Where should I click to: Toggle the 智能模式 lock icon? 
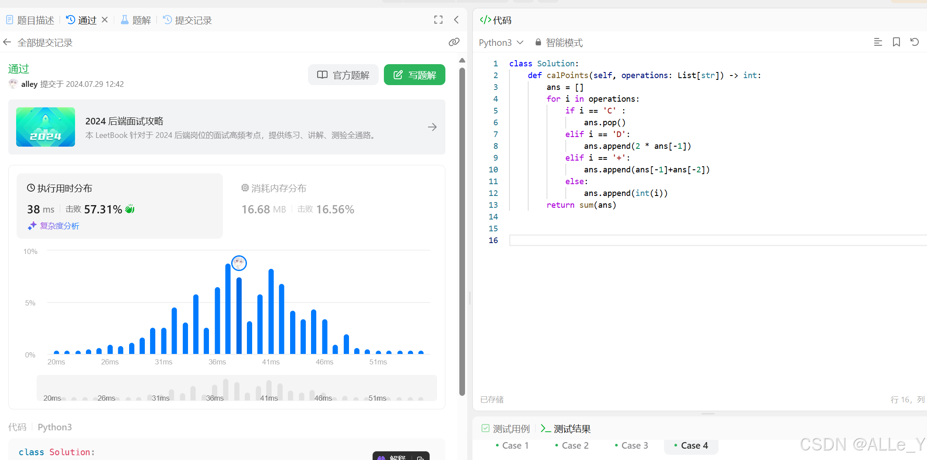pos(538,42)
